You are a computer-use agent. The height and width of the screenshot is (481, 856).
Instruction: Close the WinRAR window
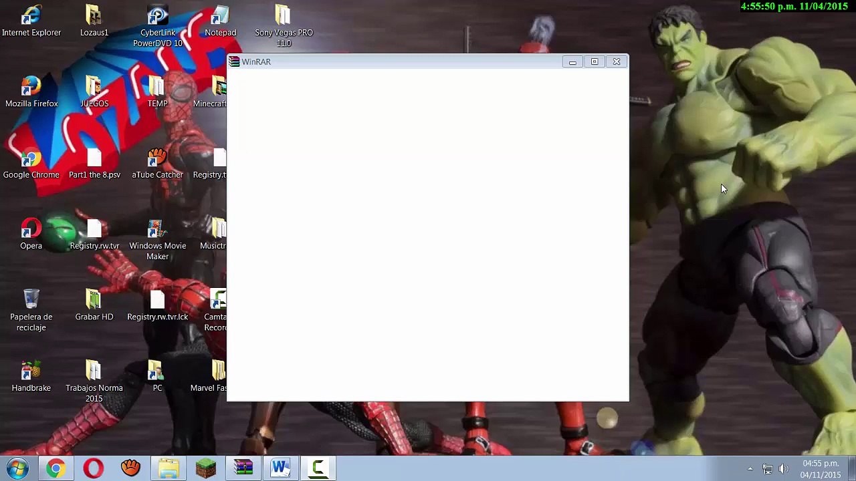(617, 61)
